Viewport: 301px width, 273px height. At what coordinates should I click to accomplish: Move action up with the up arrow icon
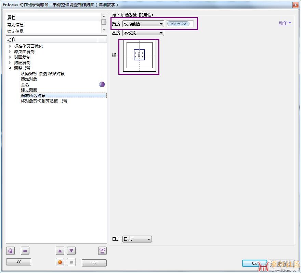tap(60, 251)
